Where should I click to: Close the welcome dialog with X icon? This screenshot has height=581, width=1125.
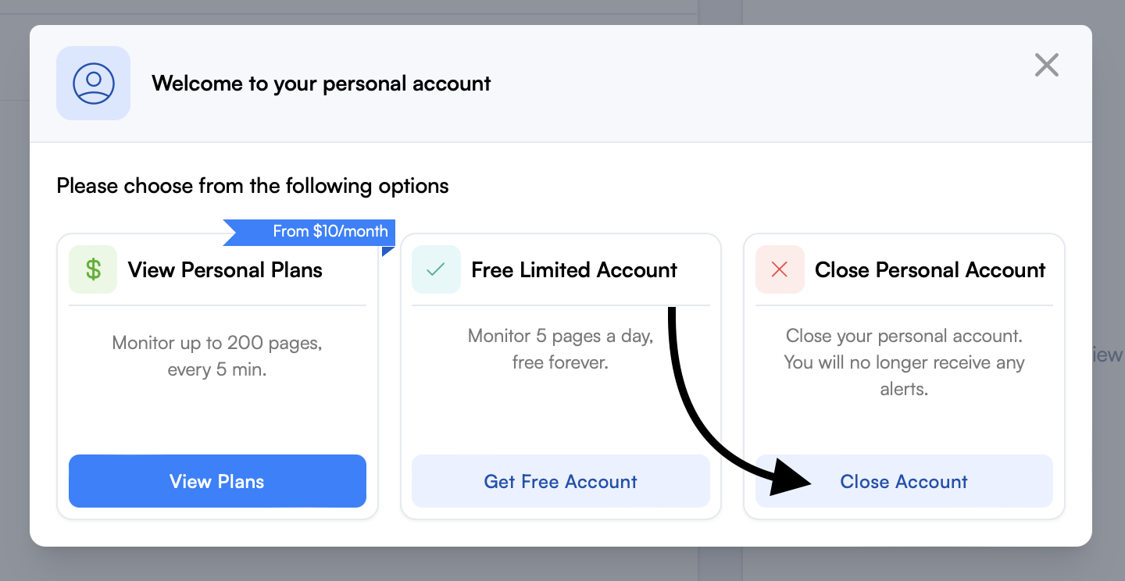[1046, 65]
